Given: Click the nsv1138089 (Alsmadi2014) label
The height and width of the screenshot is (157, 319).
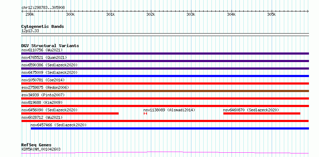Looking at the screenshot, I should tap(169, 110).
